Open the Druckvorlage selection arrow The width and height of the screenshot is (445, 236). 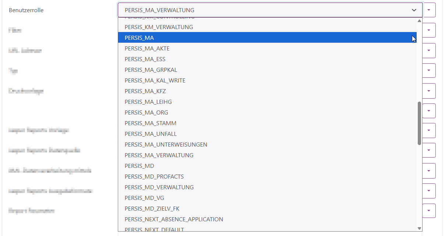pyautogui.click(x=429, y=91)
